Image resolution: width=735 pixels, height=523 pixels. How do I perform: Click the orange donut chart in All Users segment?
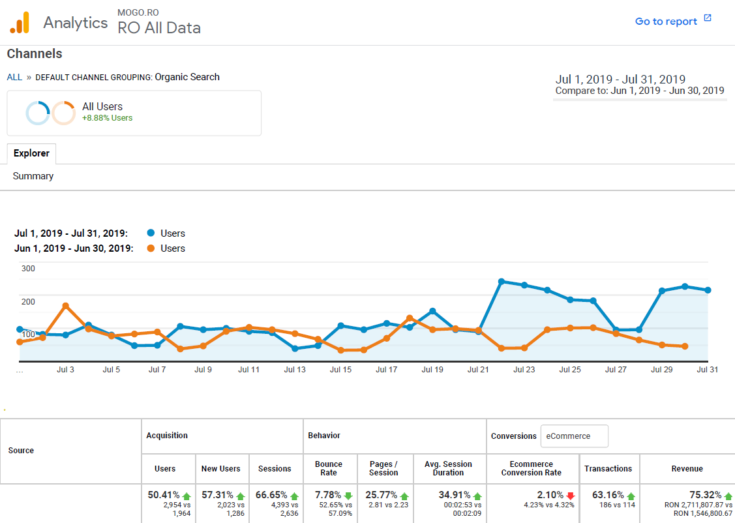coord(63,112)
